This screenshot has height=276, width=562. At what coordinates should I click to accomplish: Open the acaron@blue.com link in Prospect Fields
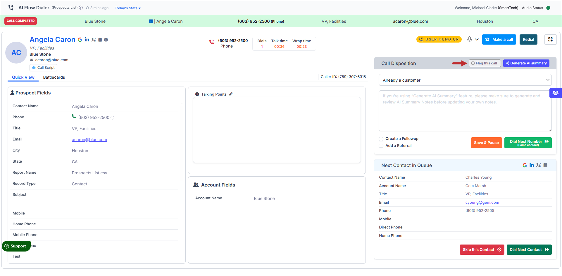(x=89, y=140)
